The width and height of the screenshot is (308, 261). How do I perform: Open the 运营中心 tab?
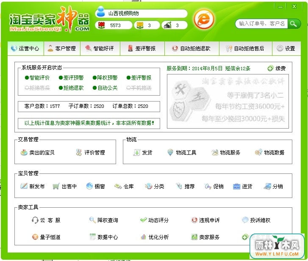click(25, 48)
